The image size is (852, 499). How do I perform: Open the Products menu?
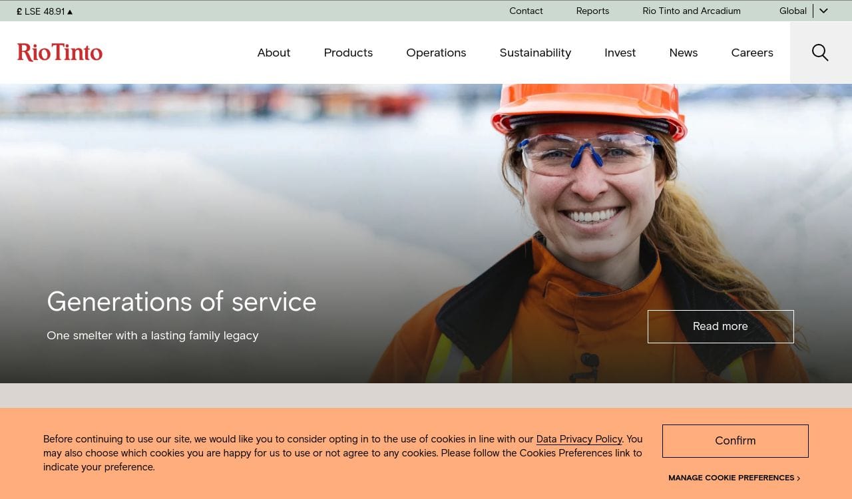pyautogui.click(x=348, y=53)
